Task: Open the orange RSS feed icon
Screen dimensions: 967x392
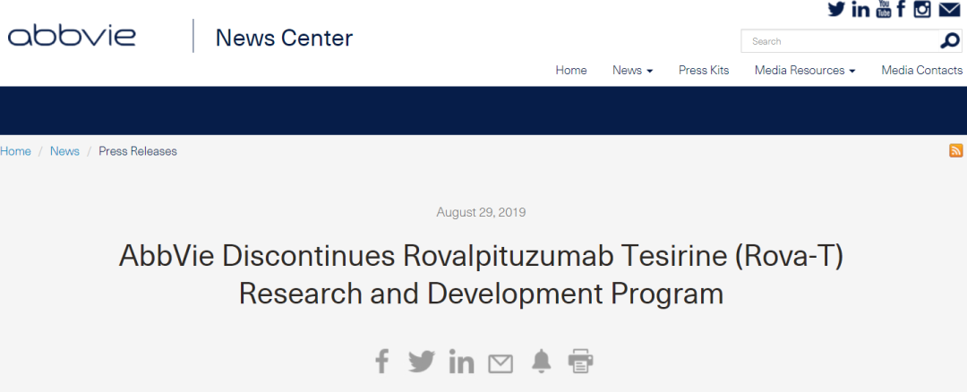Action: 956,150
